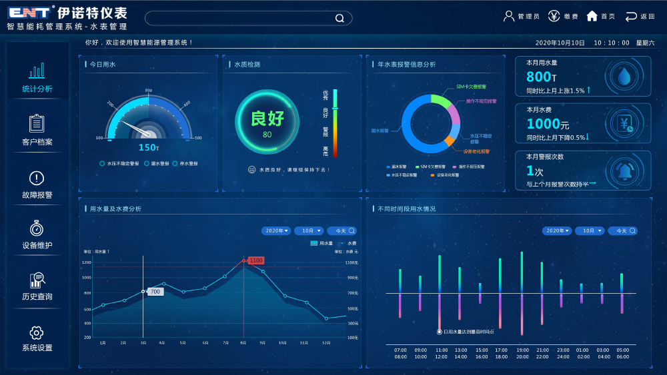Click inside the top search input field
The height and width of the screenshot is (375, 667).
point(240,18)
